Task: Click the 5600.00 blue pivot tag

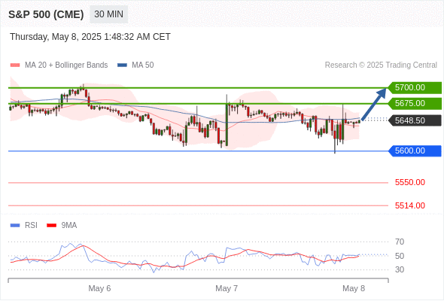Action: tap(414, 150)
